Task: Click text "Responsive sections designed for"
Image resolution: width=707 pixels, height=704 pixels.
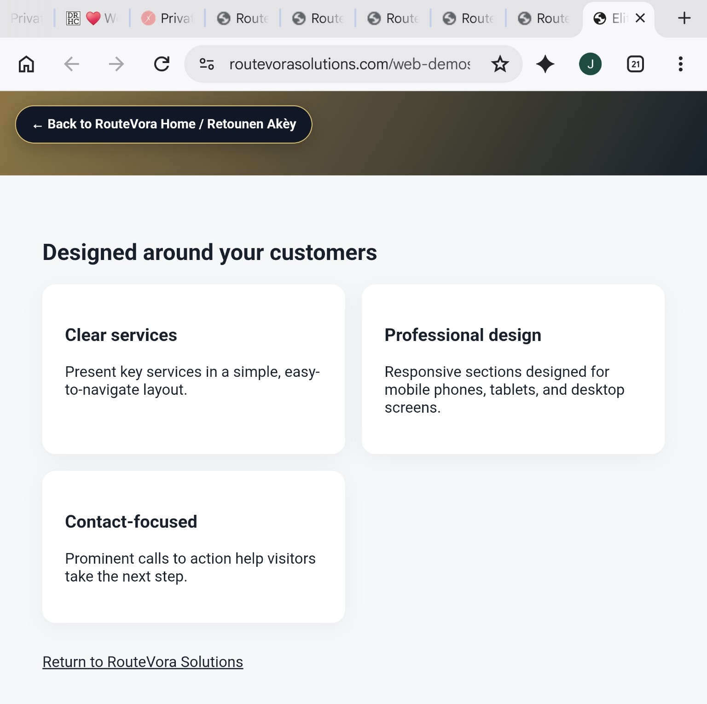Action: click(x=497, y=372)
